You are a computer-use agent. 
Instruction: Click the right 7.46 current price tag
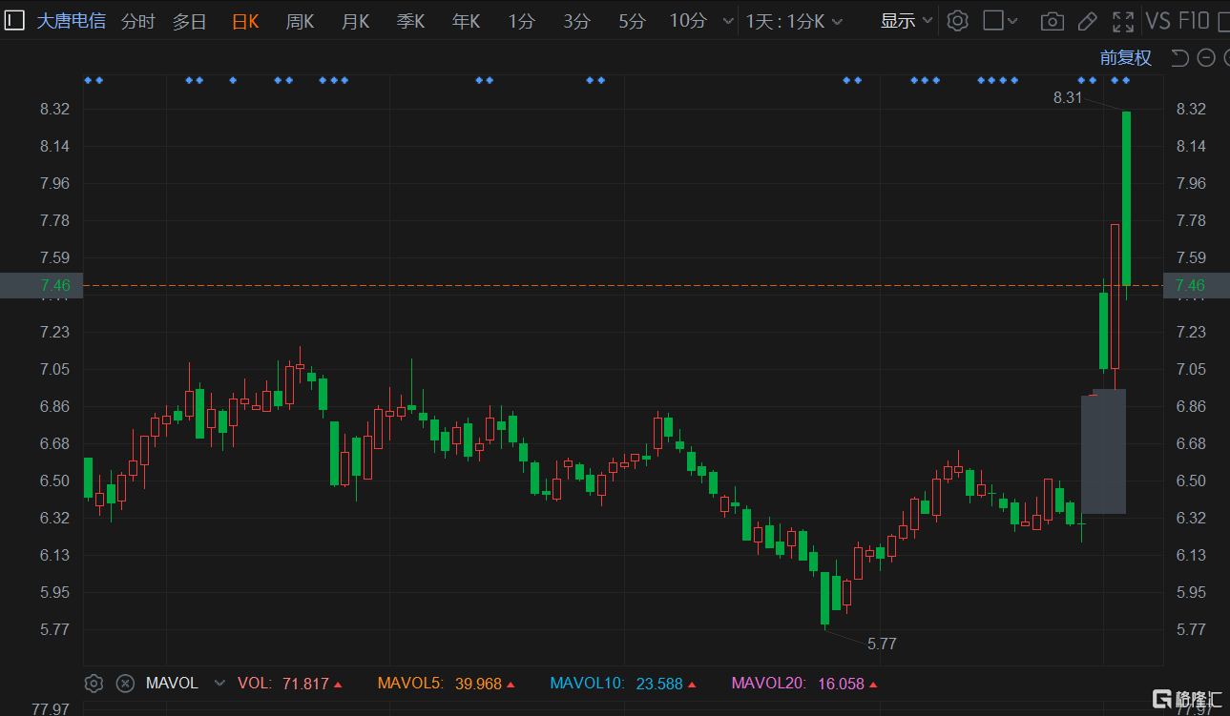(x=1197, y=285)
